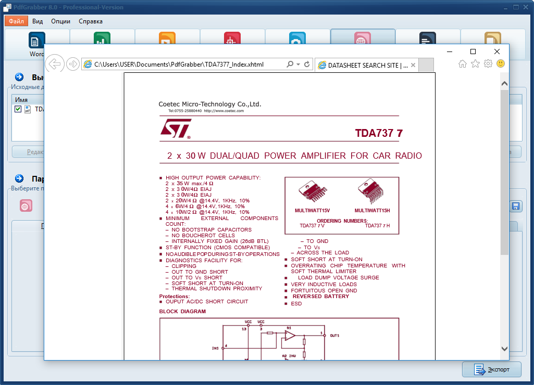Open browser Tools gear icon

(x=488, y=63)
